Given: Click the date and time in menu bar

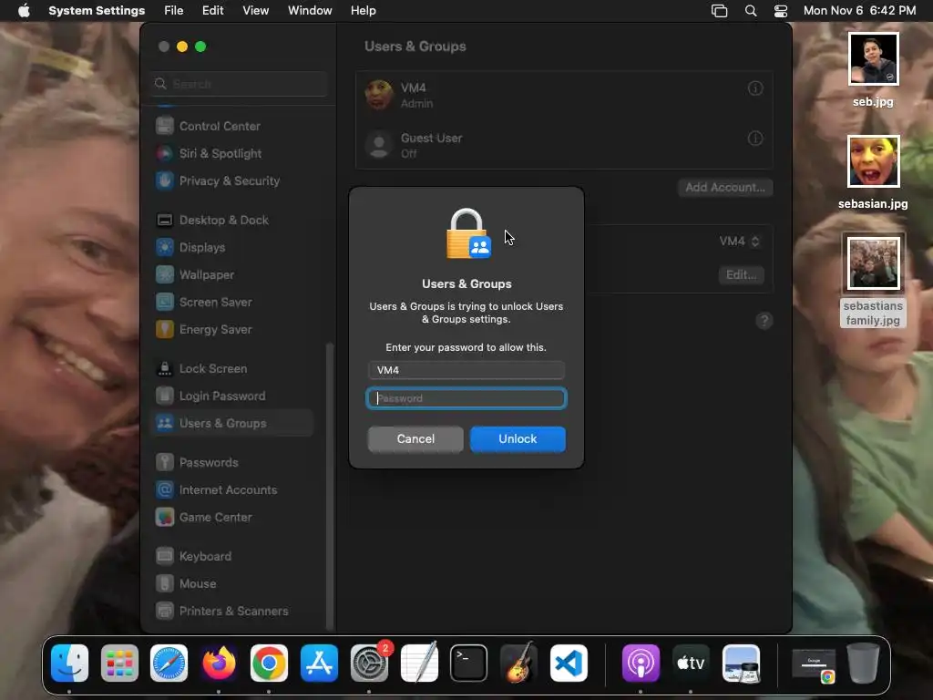Looking at the screenshot, I should click(859, 11).
